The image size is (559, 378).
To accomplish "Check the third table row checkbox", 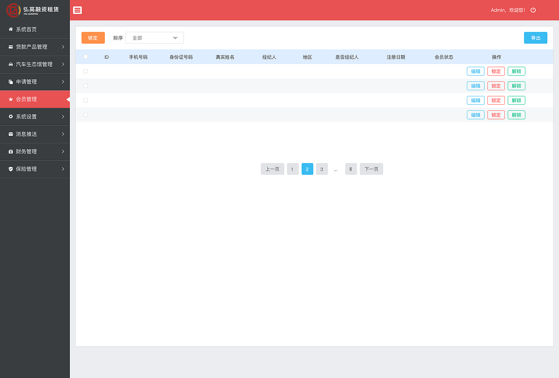I will [x=86, y=100].
